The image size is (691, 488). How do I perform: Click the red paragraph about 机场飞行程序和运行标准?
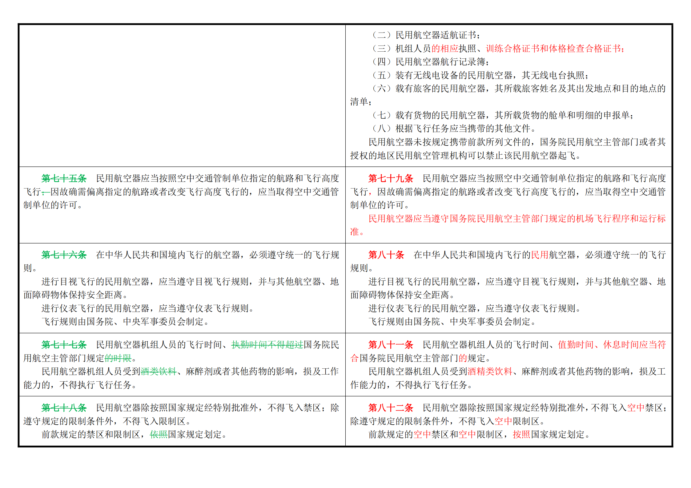[508, 225]
